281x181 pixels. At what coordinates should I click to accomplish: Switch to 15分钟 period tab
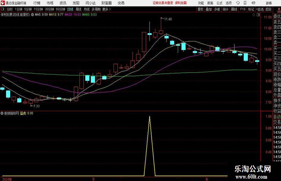click(38, 9)
